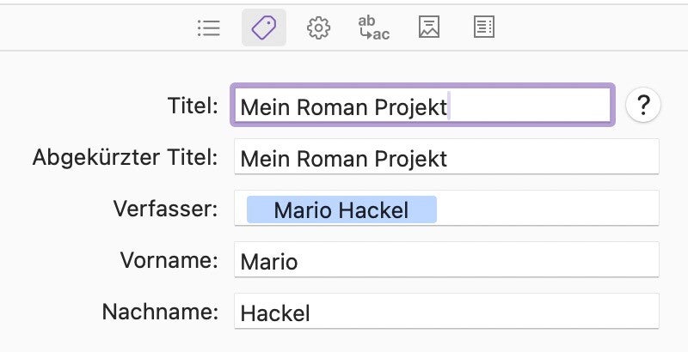Open the contents list pane icon
This screenshot has width=688, height=352.
[209, 28]
